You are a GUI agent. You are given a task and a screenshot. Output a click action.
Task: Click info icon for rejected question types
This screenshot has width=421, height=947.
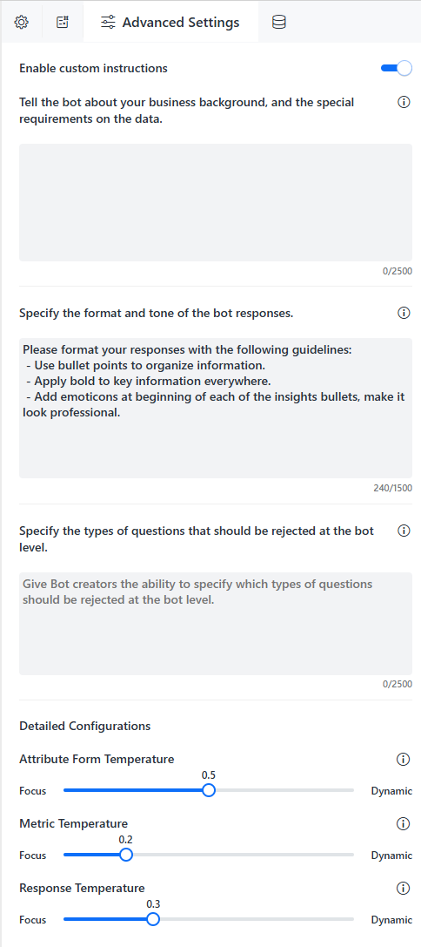coord(404,531)
